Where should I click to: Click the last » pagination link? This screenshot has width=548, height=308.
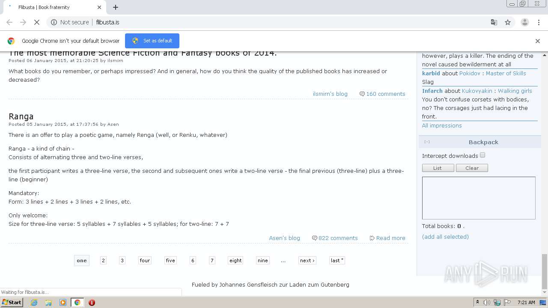point(337,260)
